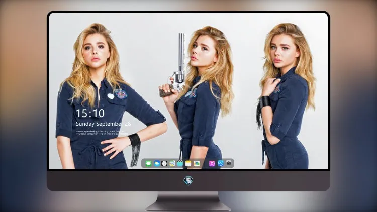This screenshot has height=212, width=377.
Task: Open the Weather app in the dock
Action: (156, 164)
